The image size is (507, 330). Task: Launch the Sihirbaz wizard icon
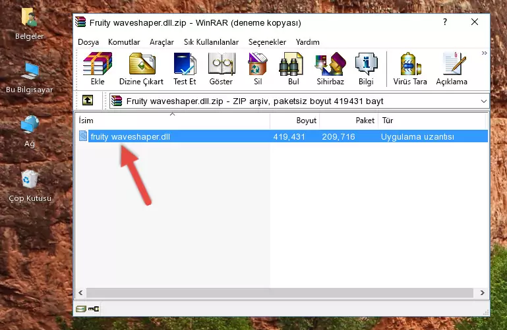pos(330,69)
